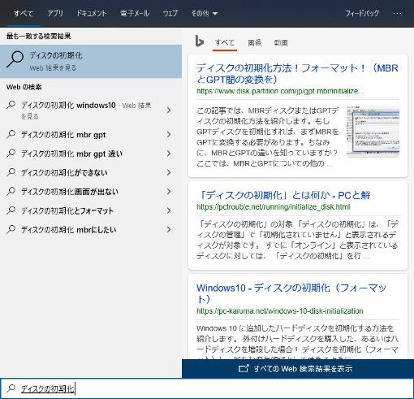Image resolution: width=414 pixels, height=399 pixels.
Task: Expand arrow for ディスクの初期化 mbrにしたい
Action: 169,229
